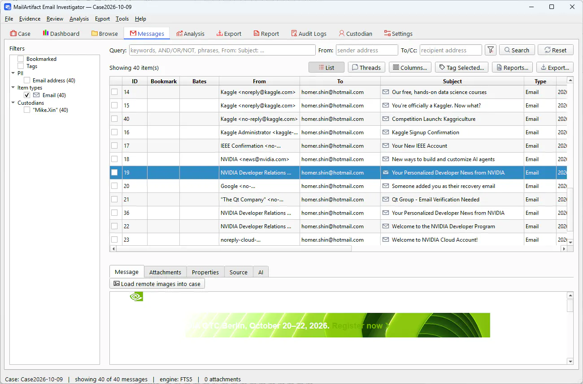The image size is (583, 384).
Task: Click the MailArtifact app icon in the title bar
Action: (8, 7)
